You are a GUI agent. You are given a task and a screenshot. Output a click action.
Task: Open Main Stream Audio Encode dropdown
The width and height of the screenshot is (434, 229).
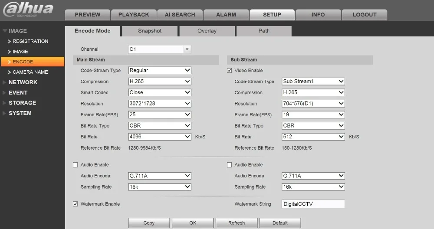[x=160, y=176]
